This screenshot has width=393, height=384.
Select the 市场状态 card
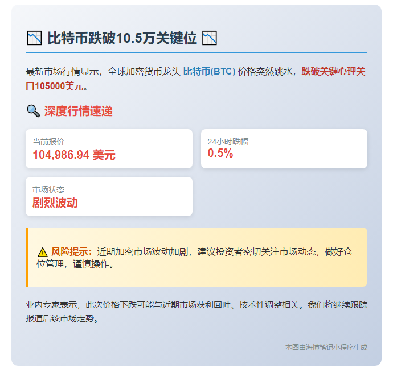point(109,196)
